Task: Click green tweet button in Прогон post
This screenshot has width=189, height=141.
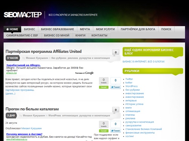Action: (104, 131)
